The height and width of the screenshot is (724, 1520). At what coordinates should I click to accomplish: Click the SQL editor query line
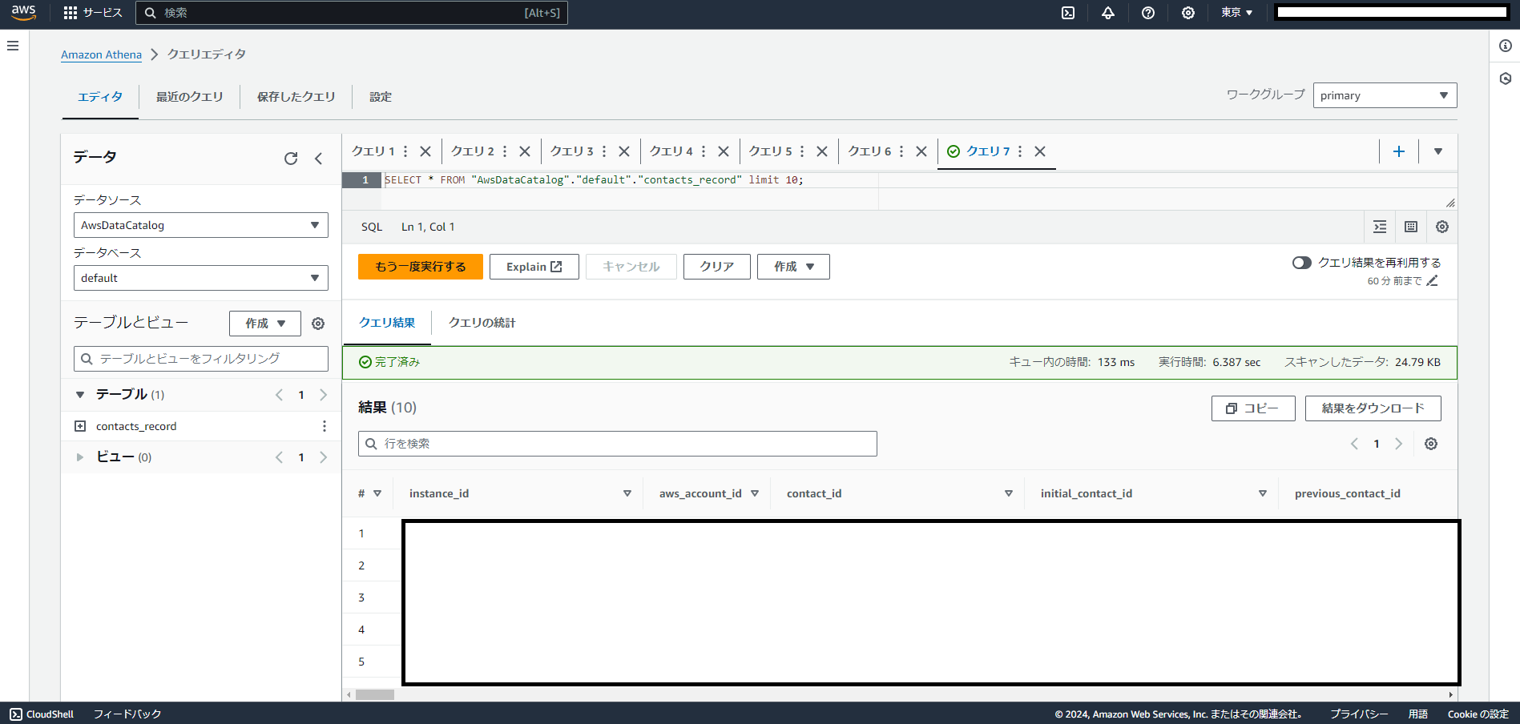[593, 180]
